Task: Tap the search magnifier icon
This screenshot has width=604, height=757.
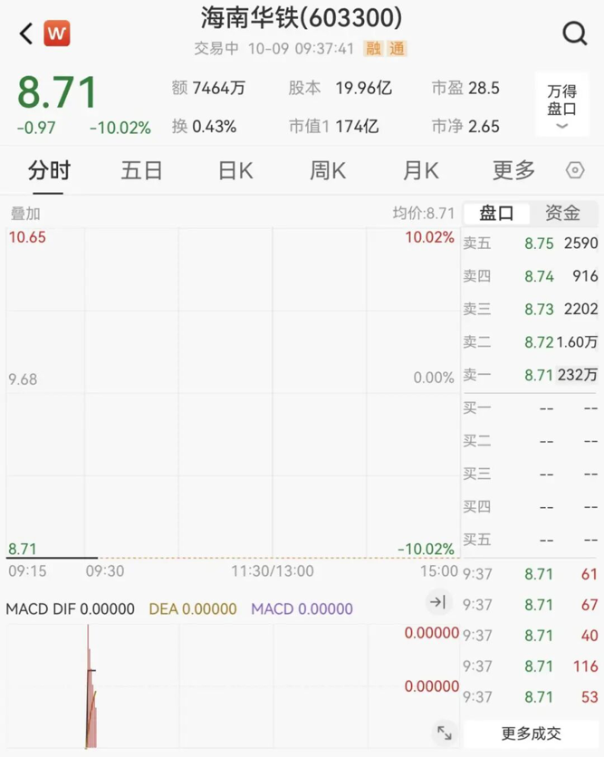Action: [x=574, y=34]
